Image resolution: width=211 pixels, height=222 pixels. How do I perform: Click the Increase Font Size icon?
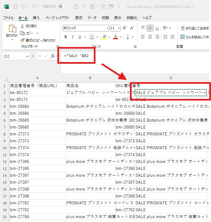click(x=125, y=28)
